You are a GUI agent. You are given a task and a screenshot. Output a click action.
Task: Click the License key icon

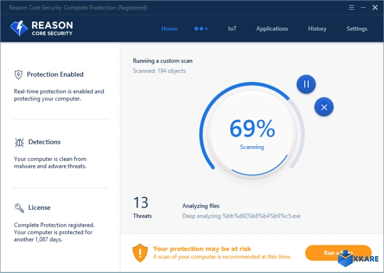point(19,208)
